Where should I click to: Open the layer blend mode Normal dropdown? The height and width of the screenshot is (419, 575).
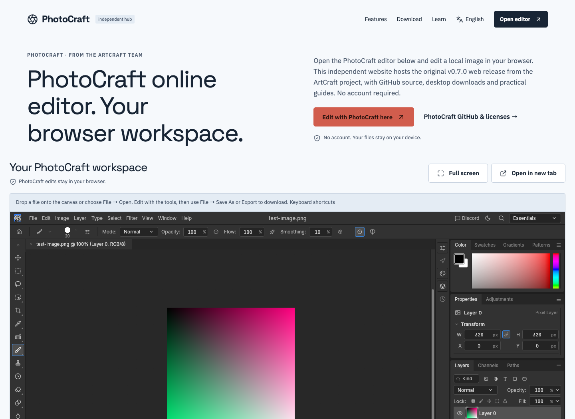coord(475,390)
